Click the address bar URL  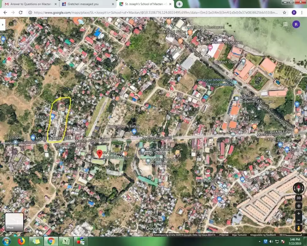coord(156,12)
